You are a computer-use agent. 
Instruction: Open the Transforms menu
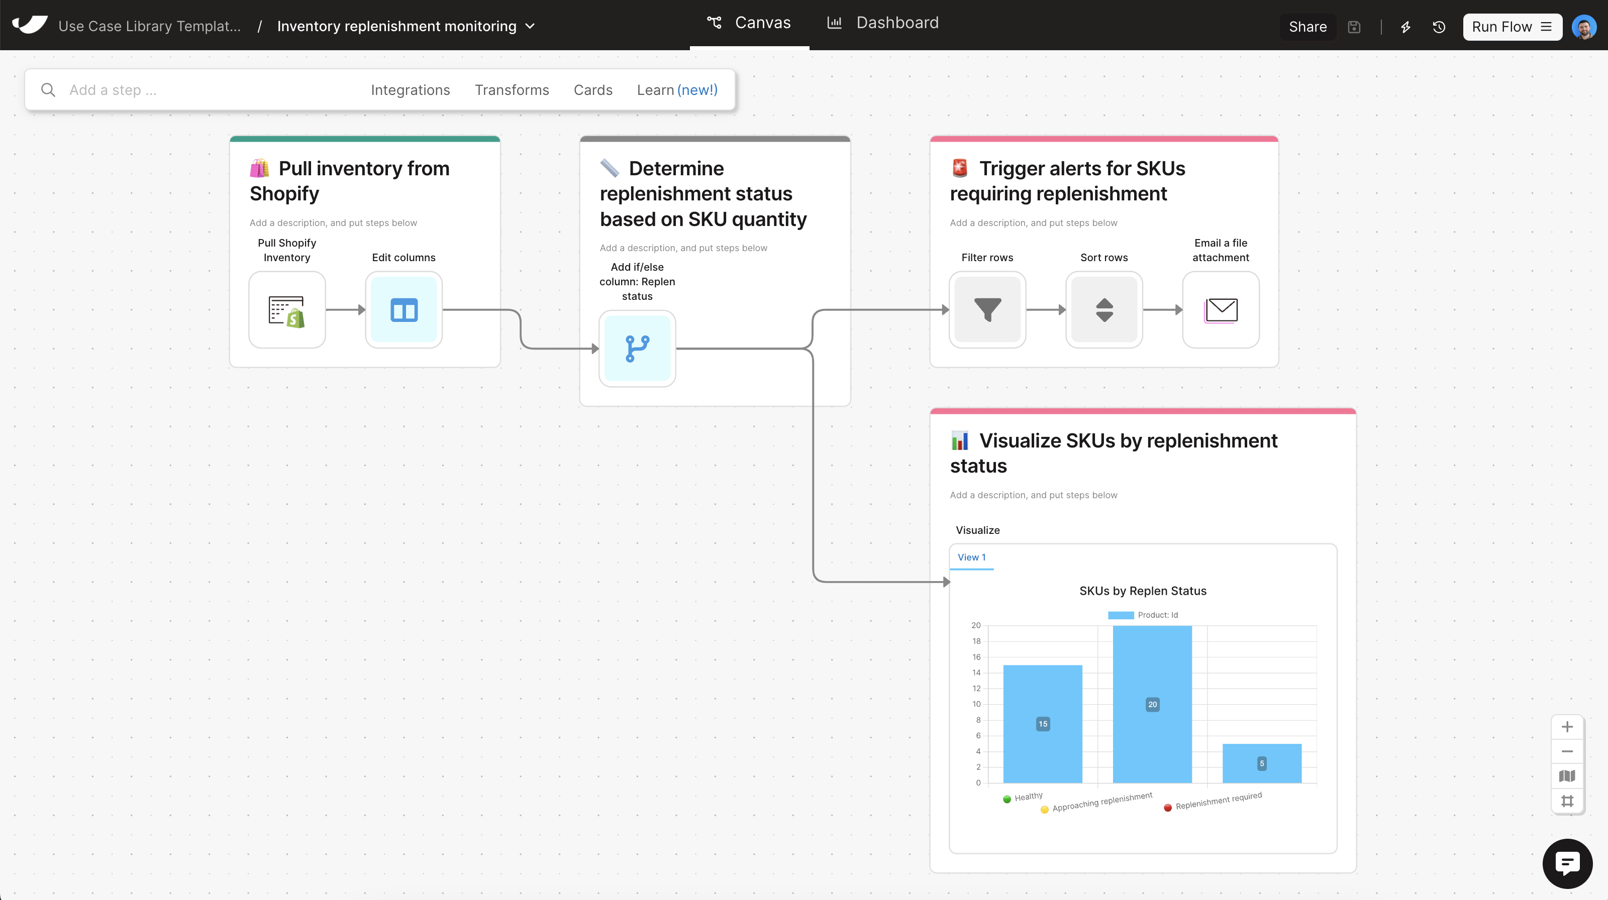[512, 90]
